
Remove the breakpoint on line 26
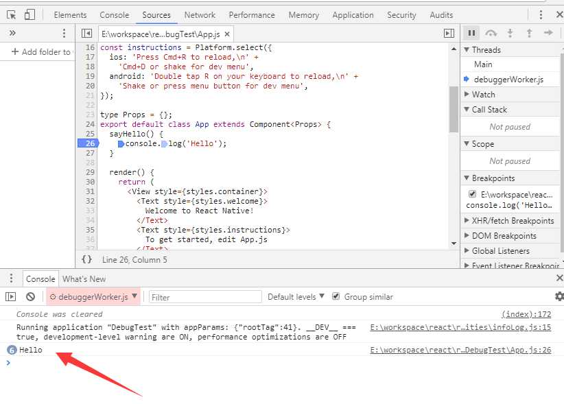click(87, 143)
